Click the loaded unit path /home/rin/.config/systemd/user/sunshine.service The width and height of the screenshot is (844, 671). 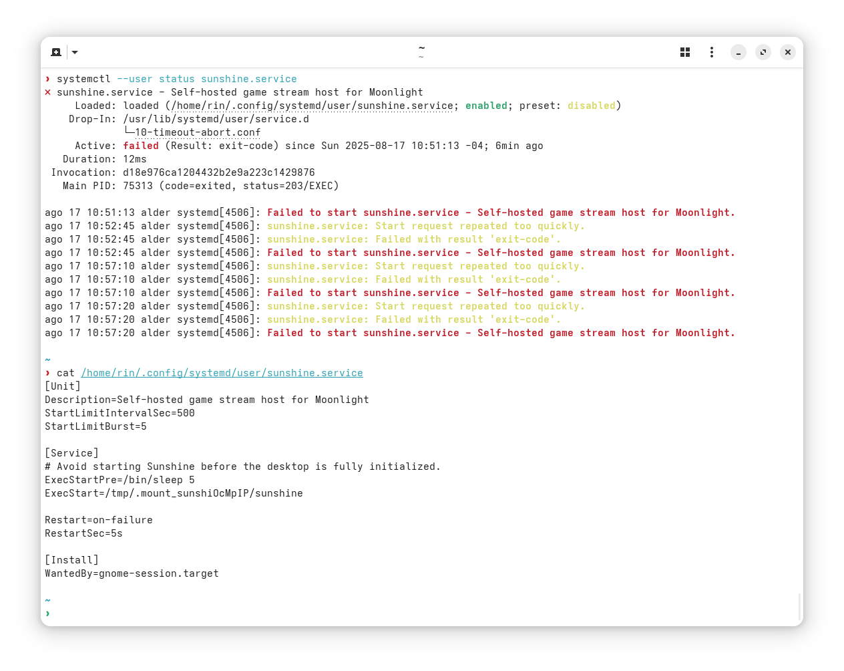pyautogui.click(x=312, y=106)
